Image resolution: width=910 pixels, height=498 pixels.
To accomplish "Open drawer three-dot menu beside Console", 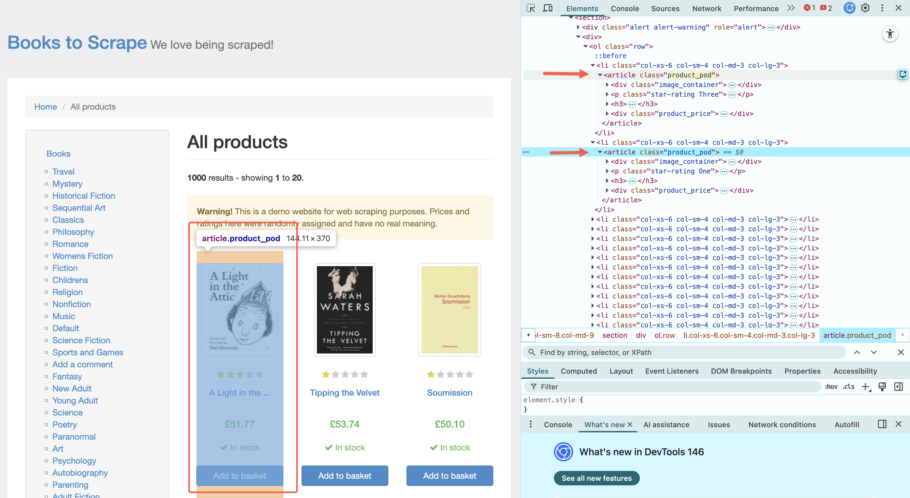I will [x=531, y=424].
